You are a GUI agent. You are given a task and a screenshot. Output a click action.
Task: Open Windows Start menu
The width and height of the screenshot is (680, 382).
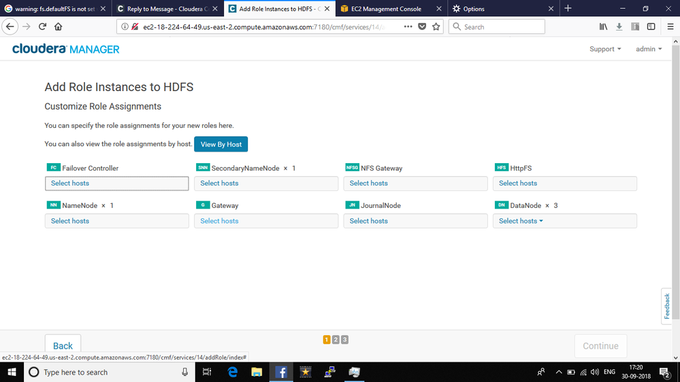pos(12,372)
